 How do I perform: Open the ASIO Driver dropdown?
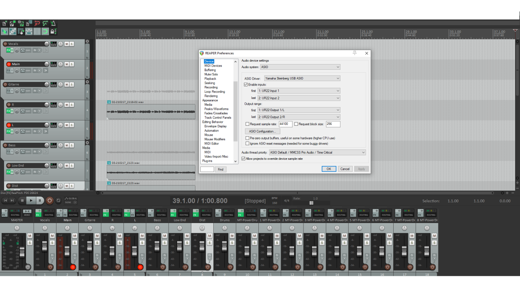click(x=302, y=78)
